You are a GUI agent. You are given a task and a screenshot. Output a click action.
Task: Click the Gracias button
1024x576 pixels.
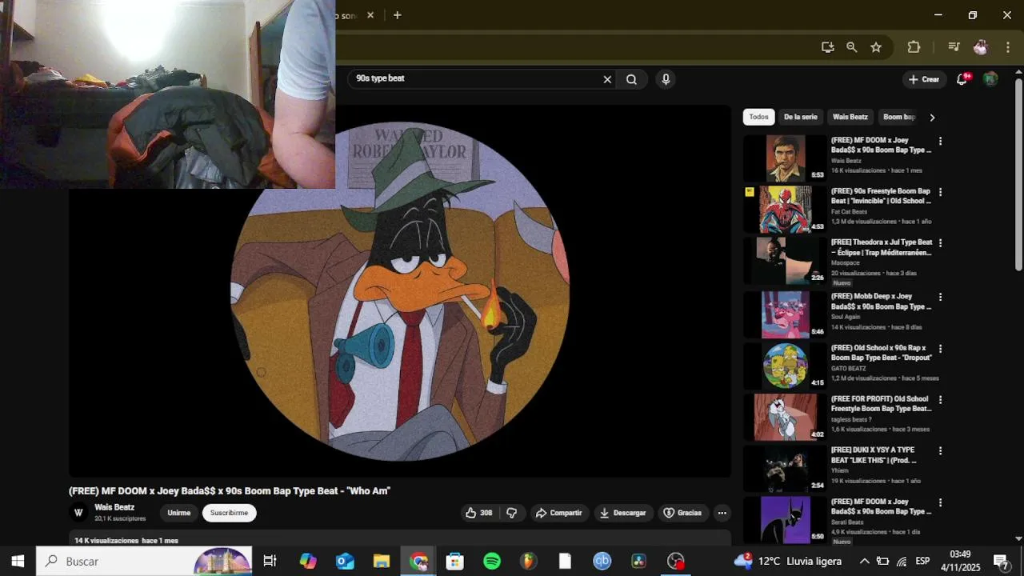tap(682, 513)
